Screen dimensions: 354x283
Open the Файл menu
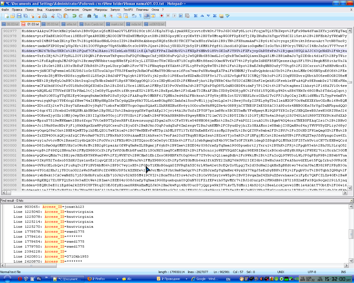(x=5, y=10)
